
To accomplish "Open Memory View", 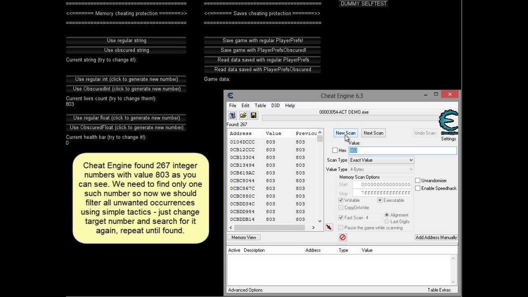I will point(244,237).
